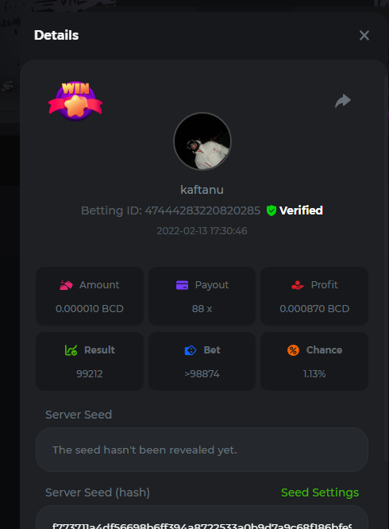
Task: Click the Server Seed field
Action: 202,450
